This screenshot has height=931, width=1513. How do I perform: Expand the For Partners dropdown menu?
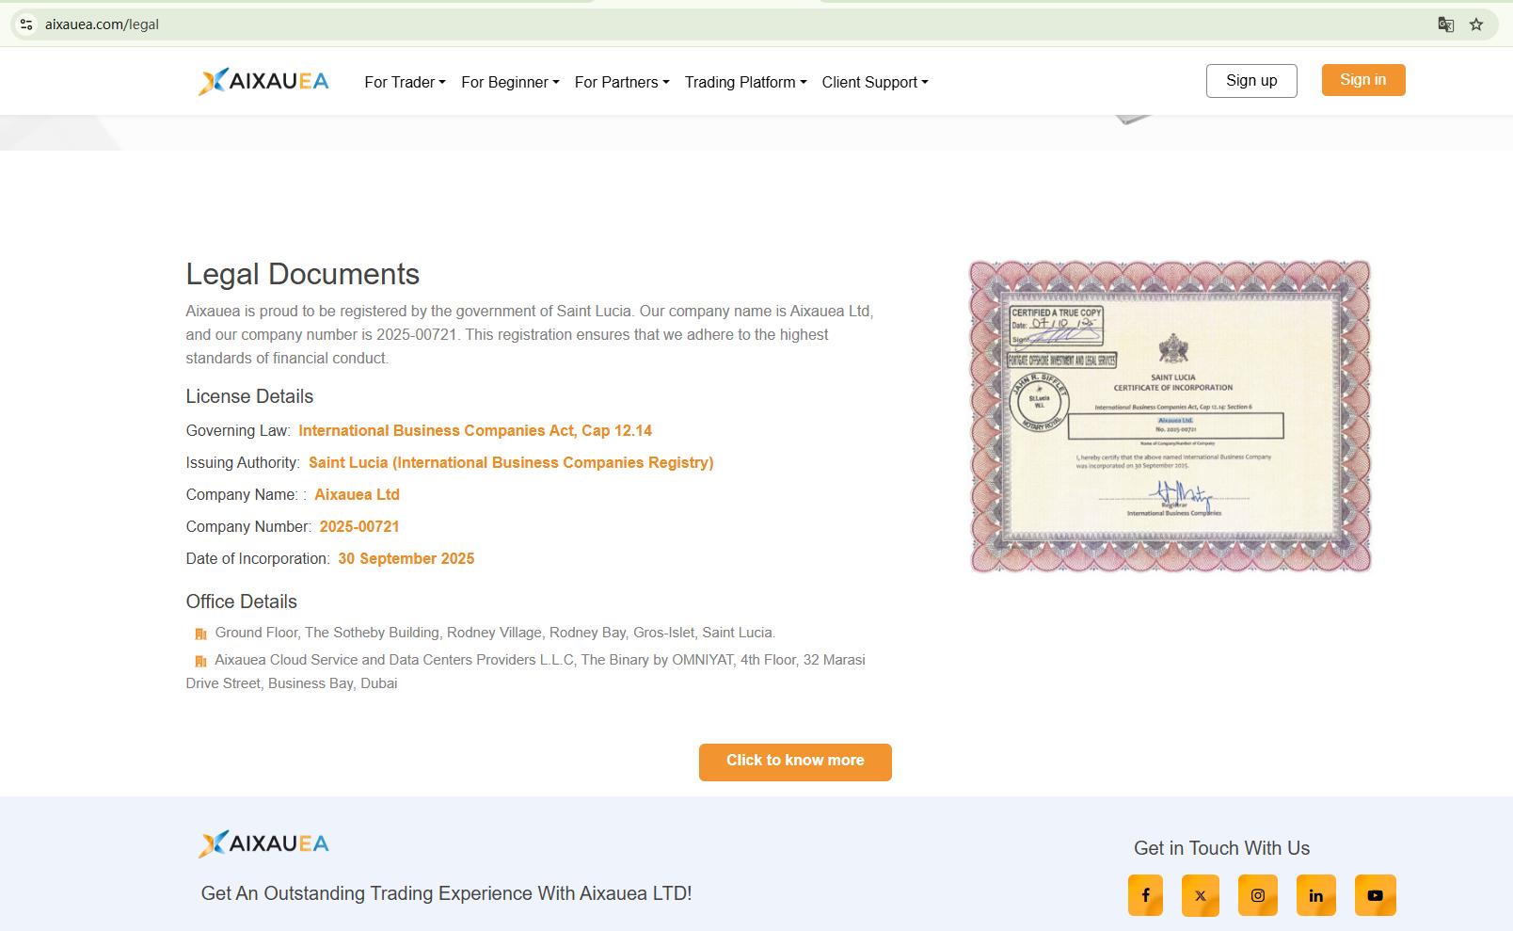622,82
